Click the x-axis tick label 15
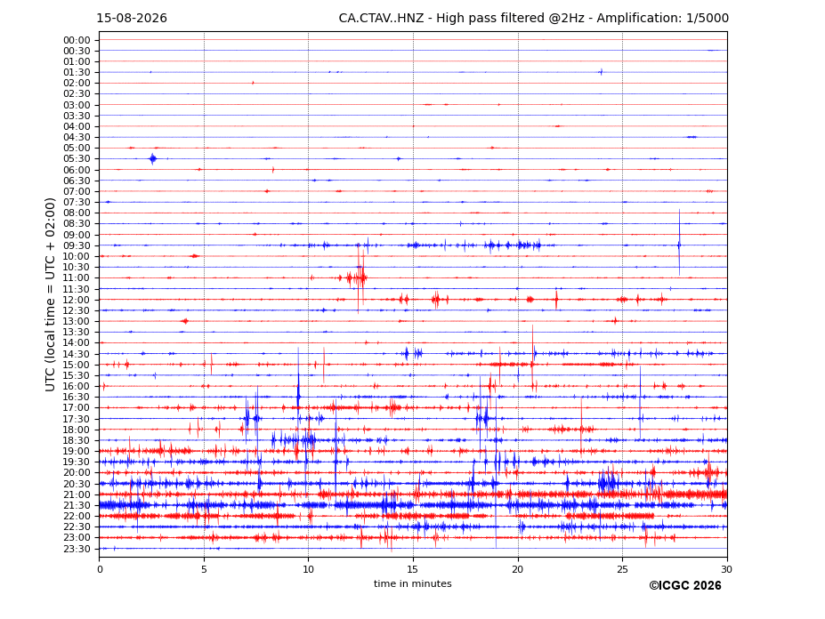The width and height of the screenshot is (825, 619). click(x=413, y=569)
